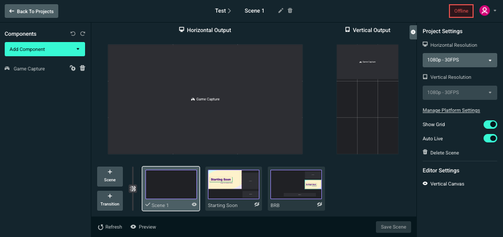Expand the Horizontal Resolution dropdown
503x237 pixels.
coord(460,60)
